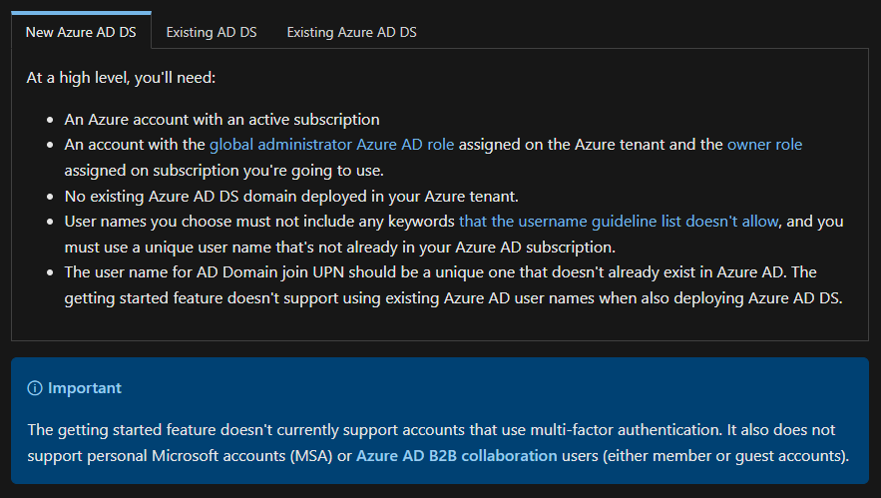Viewport: 881px width, 498px height.
Task: Click the Important heading text
Action: 85,388
